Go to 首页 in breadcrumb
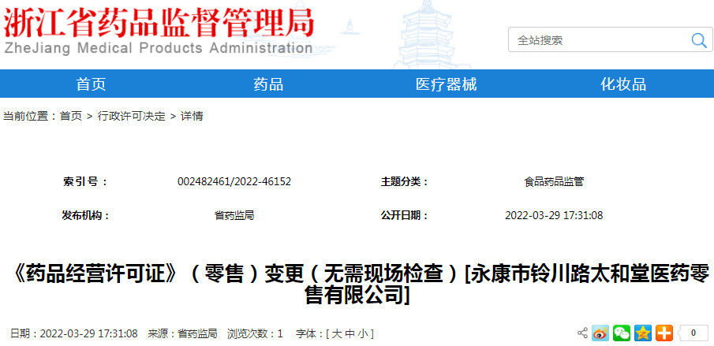 [x=71, y=117]
